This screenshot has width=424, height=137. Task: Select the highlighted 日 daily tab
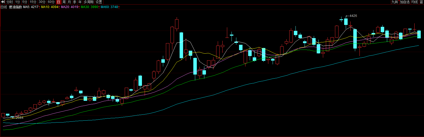[x=59, y=2]
